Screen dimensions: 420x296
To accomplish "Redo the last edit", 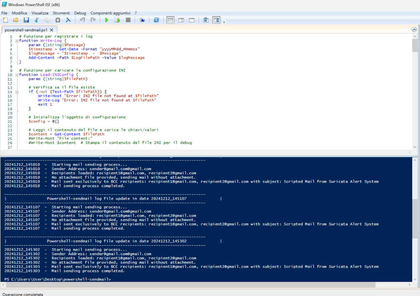I will (x=93, y=20).
